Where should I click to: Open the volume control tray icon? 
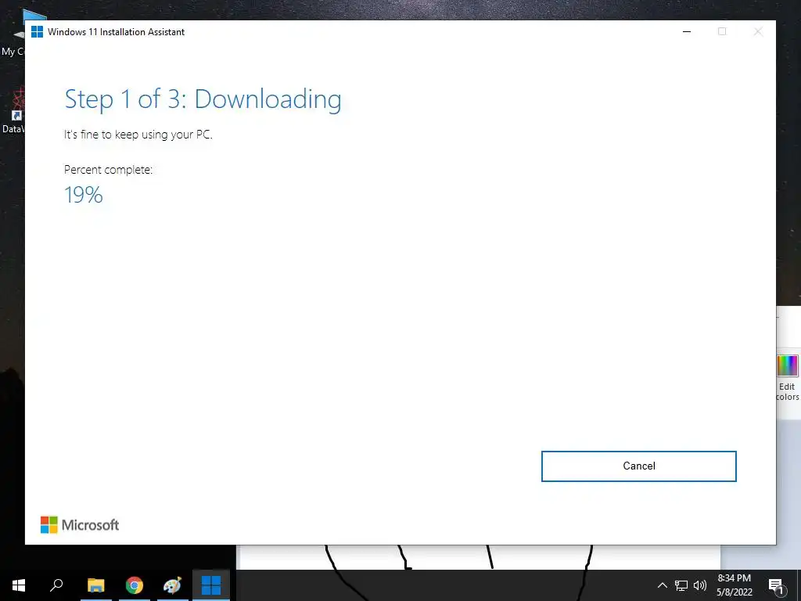tap(700, 585)
